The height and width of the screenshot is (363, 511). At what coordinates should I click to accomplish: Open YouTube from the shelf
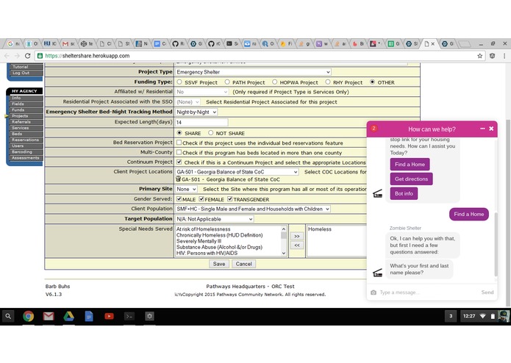(109, 316)
